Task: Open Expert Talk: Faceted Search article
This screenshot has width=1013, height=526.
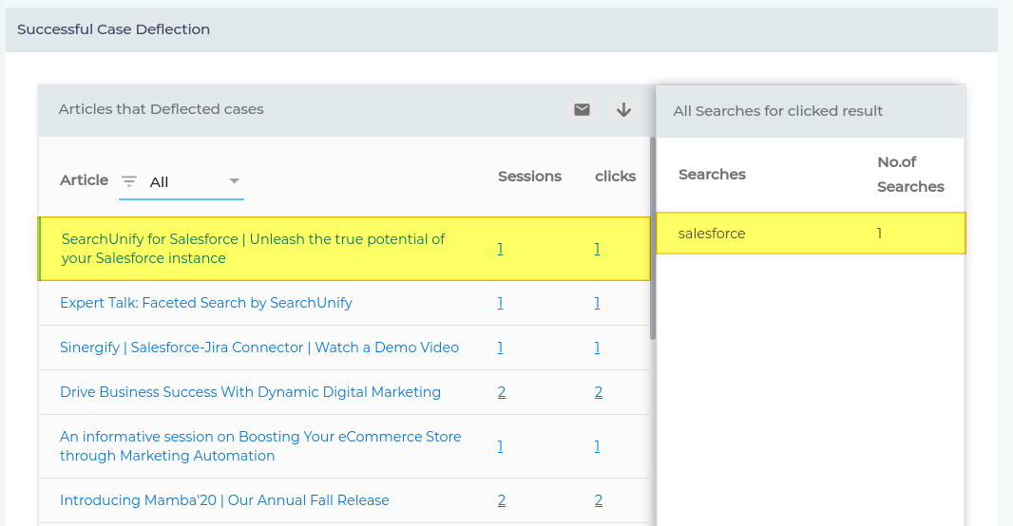Action: [206, 303]
